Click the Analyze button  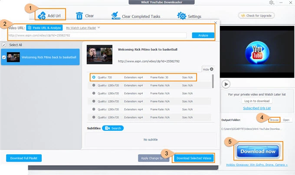pyautogui.click(x=203, y=35)
